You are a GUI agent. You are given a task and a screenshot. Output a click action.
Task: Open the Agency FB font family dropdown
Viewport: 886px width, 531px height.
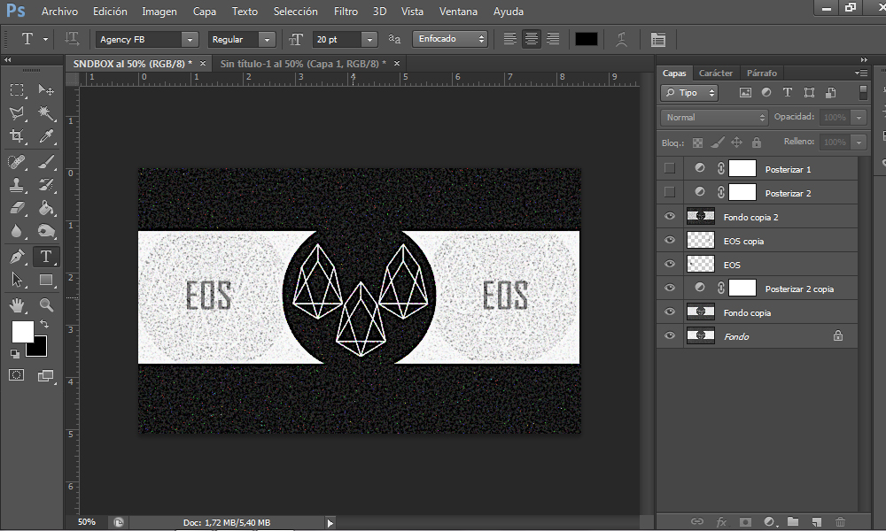click(x=190, y=40)
